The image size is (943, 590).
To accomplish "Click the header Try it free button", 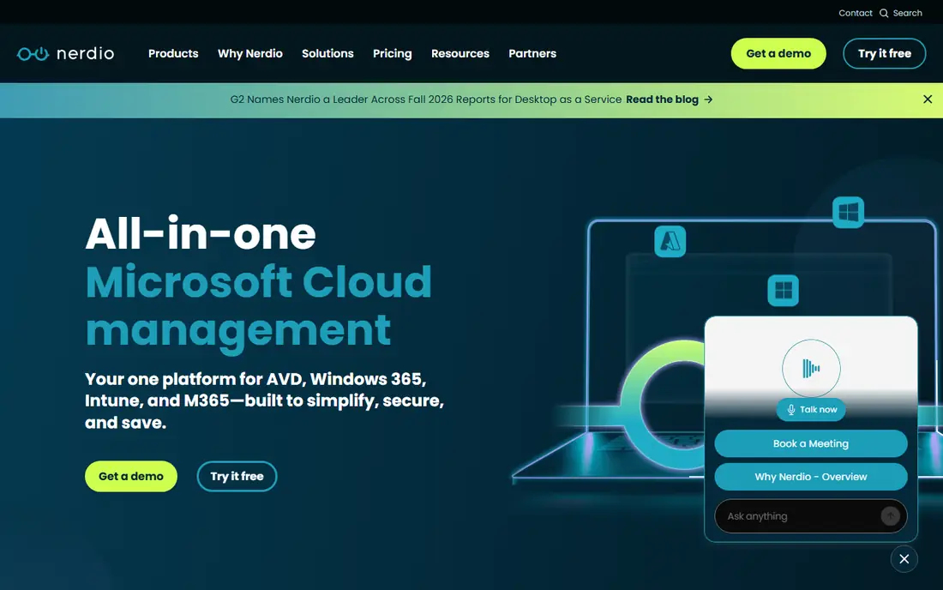I will click(x=884, y=53).
